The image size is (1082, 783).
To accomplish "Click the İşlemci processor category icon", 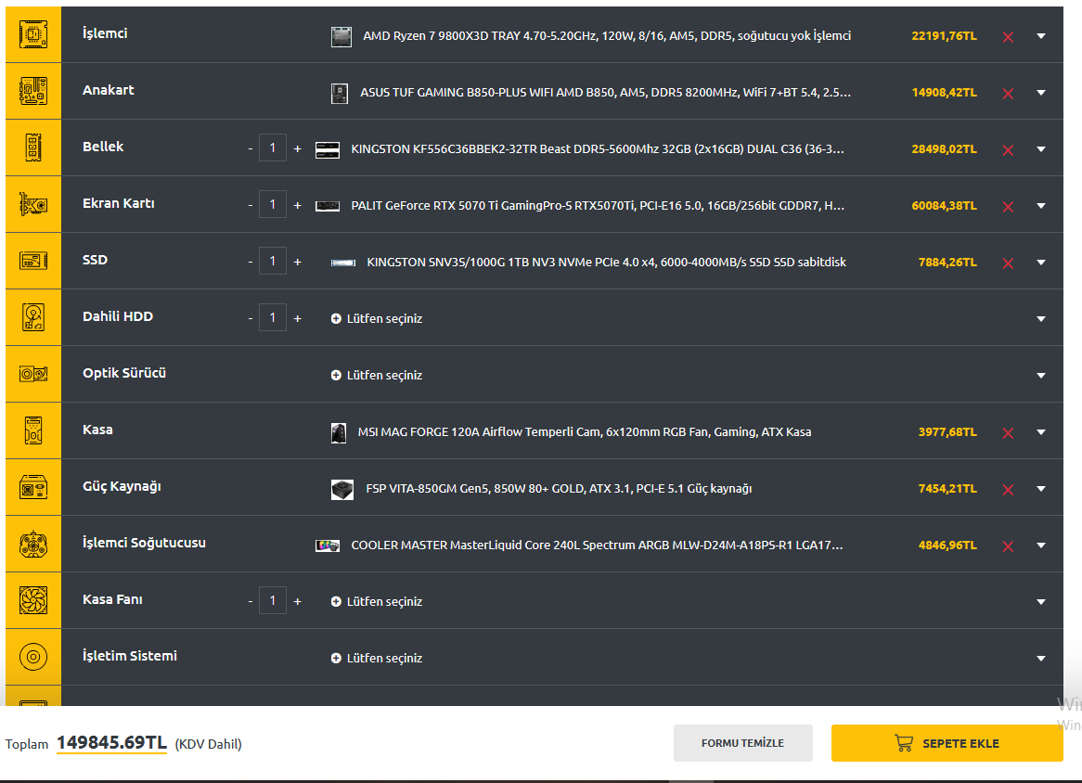I will coord(33,34).
